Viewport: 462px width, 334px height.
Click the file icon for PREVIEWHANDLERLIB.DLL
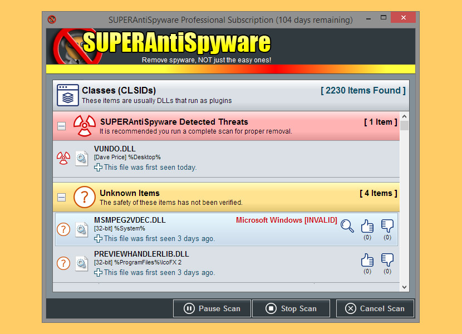[x=81, y=263]
